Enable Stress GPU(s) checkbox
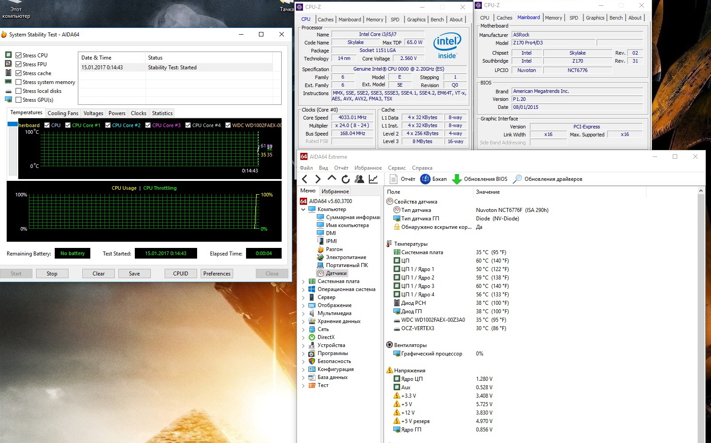Screen dimensions: 711x443 coord(19,100)
